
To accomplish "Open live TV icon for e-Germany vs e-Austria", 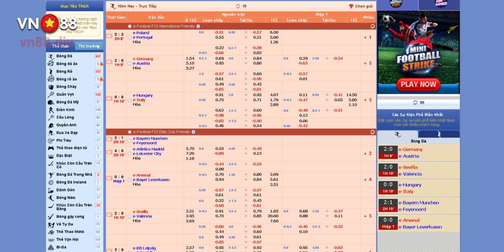I will tap(109, 62).
